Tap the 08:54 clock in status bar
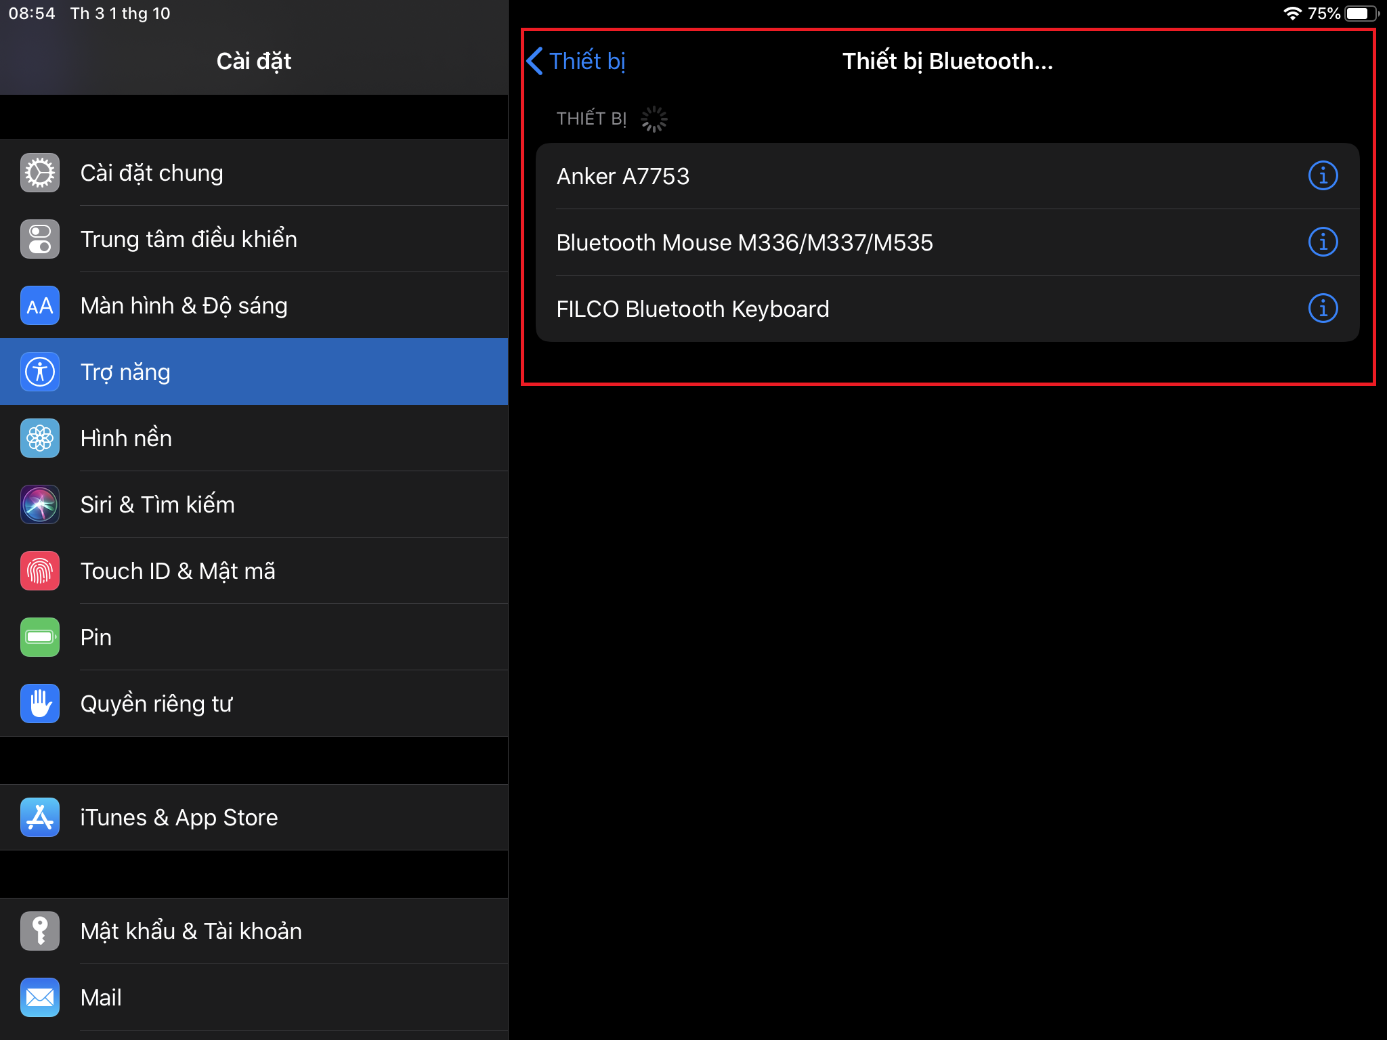 tap(32, 14)
